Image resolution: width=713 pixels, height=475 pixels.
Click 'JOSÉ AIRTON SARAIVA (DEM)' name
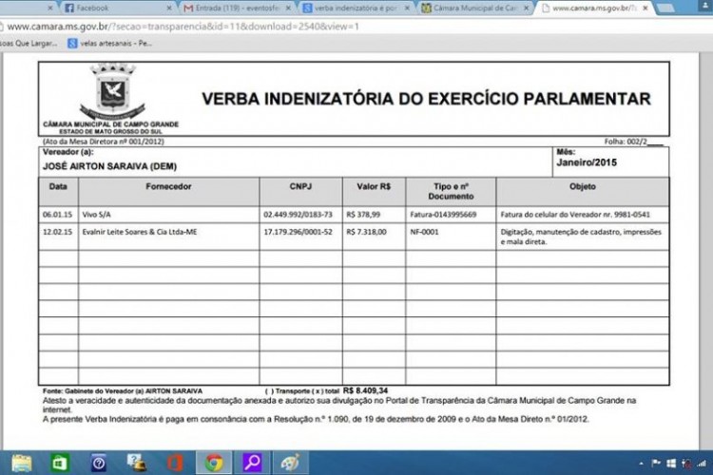click(109, 166)
